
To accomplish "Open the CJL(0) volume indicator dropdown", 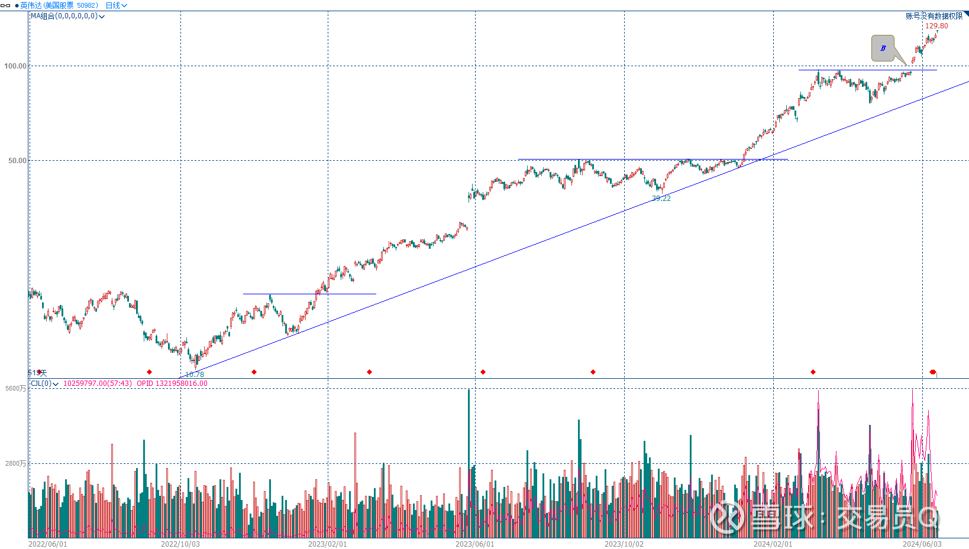I will (x=56, y=384).
